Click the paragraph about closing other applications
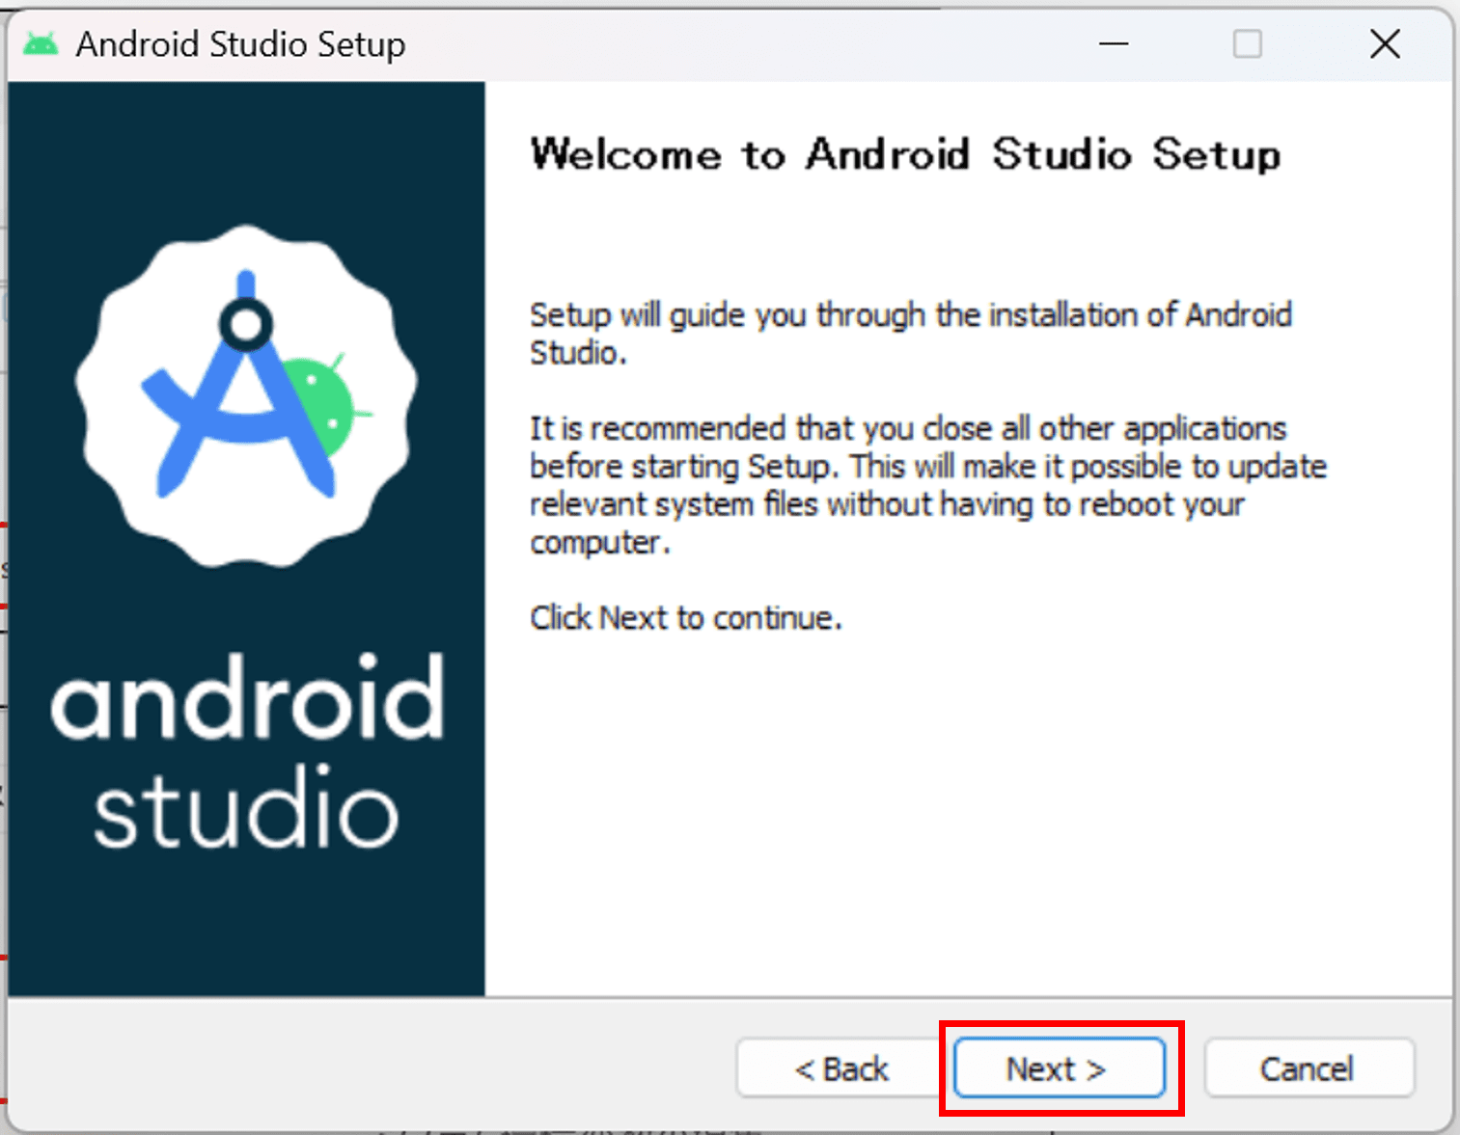This screenshot has height=1135, width=1460. pyautogui.click(x=926, y=484)
